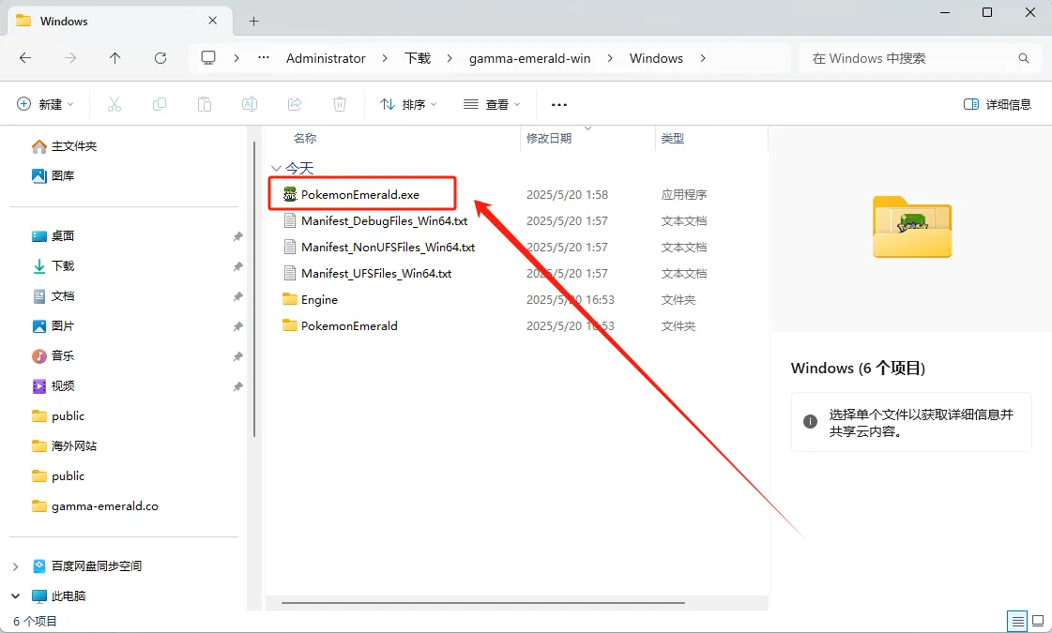Click the navigation pane vertical scrollbar
This screenshot has width=1052, height=633.
254,288
